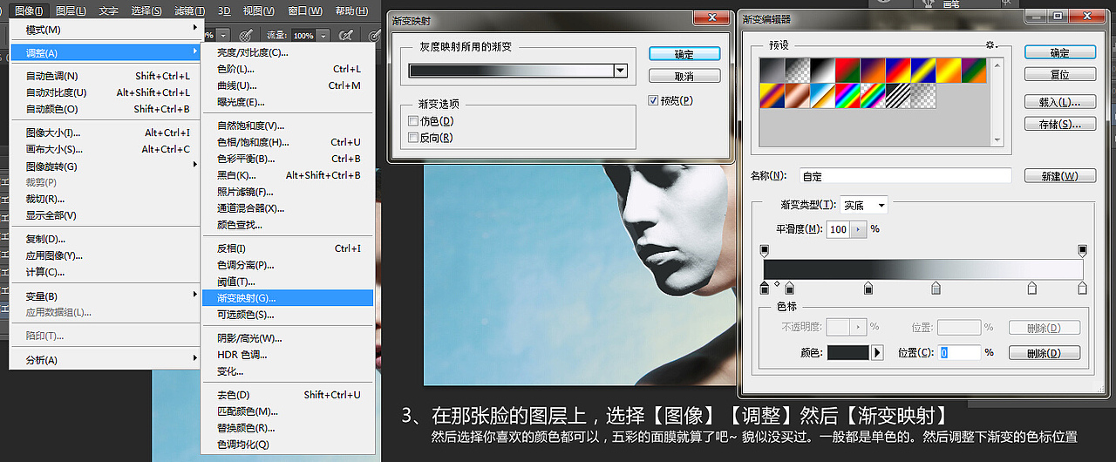Image resolution: width=1116 pixels, height=462 pixels.
Task: Open the color stop color arrow menu
Action: [878, 352]
